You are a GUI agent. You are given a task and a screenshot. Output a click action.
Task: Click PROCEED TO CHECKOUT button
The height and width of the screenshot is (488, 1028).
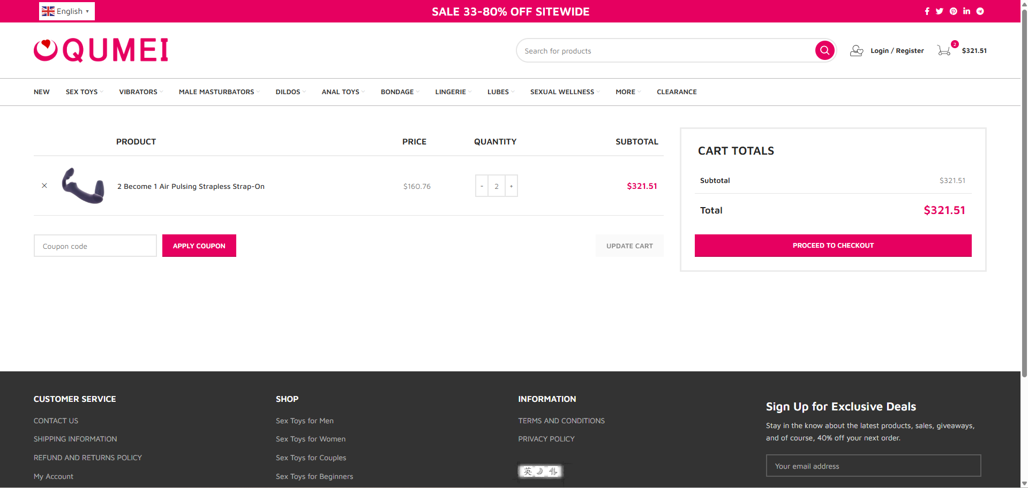pyautogui.click(x=833, y=246)
